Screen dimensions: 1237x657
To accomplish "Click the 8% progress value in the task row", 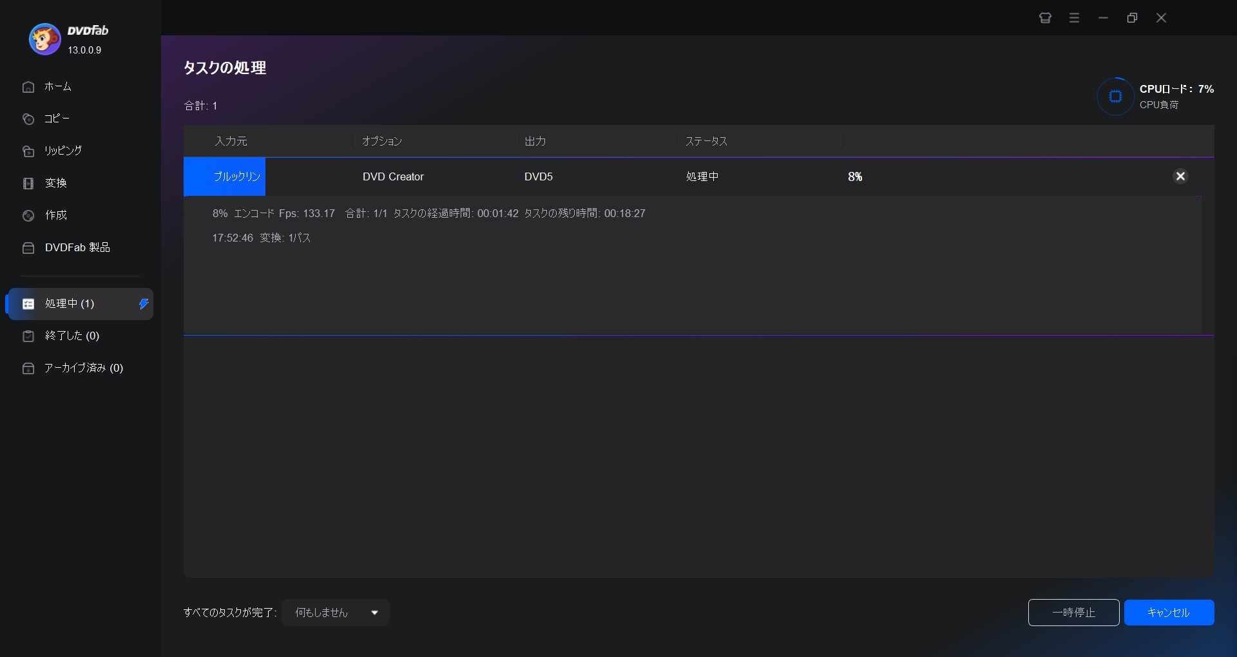I will [x=855, y=176].
